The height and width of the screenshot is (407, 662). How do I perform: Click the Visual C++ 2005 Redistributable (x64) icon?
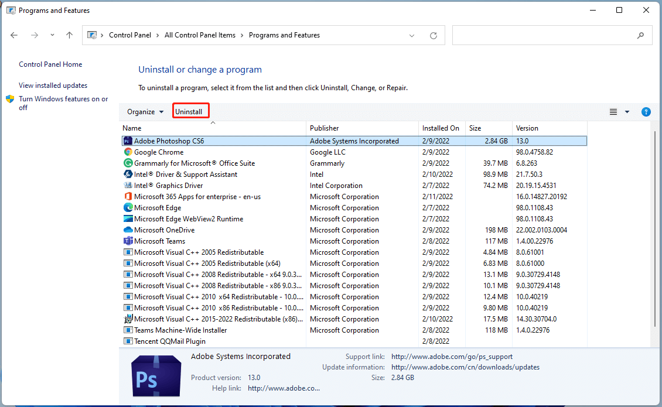pyautogui.click(x=128, y=264)
